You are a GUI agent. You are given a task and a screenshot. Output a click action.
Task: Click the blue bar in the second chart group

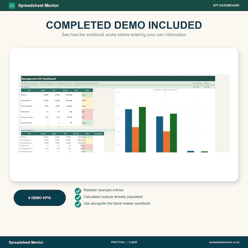click(160, 134)
